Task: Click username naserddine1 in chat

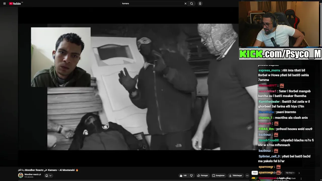Action: (x=267, y=91)
